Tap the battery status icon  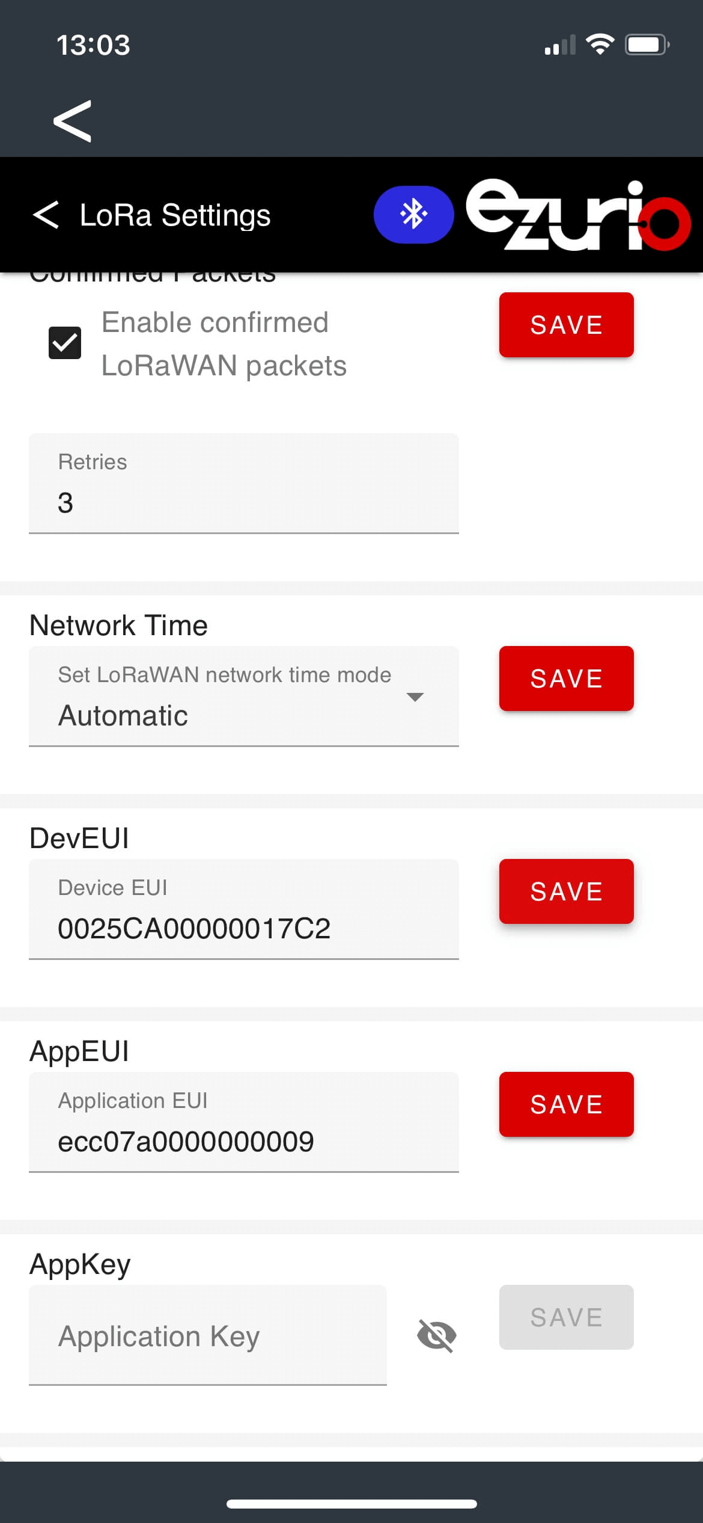coord(647,45)
